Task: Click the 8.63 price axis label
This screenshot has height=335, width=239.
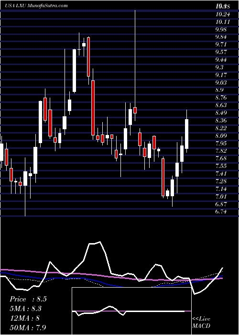Action: tap(221, 105)
